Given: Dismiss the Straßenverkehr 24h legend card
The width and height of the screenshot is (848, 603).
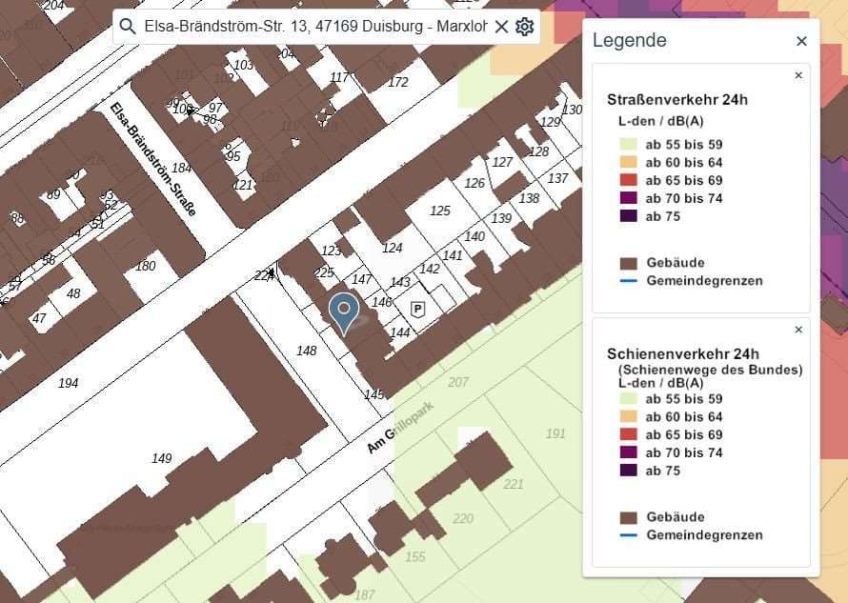Looking at the screenshot, I should point(798,75).
